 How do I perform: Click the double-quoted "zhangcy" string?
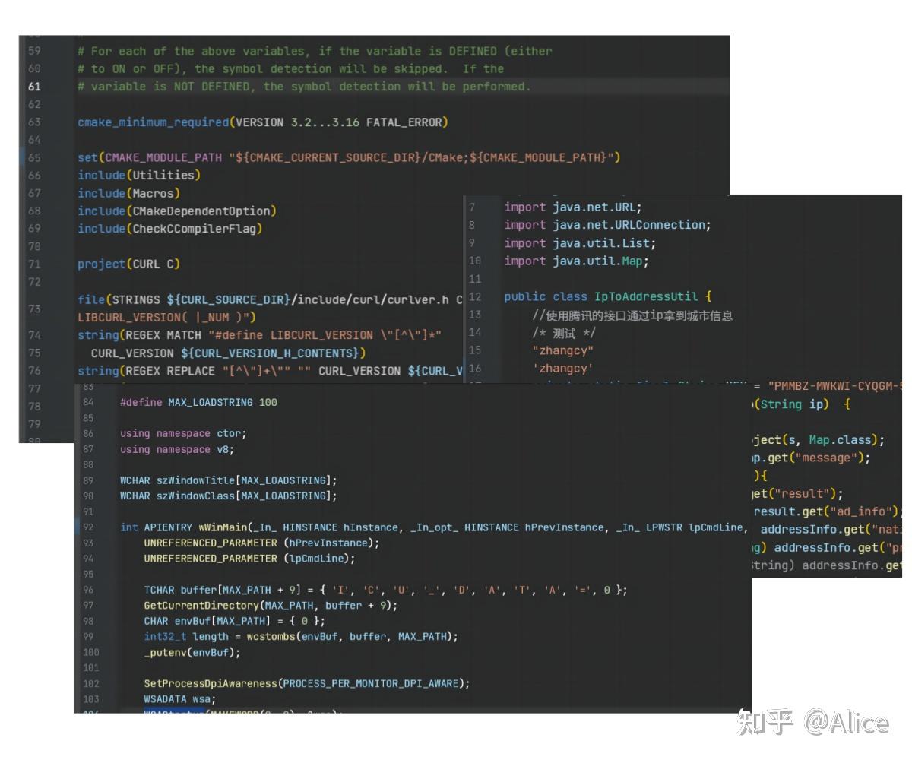click(x=563, y=350)
